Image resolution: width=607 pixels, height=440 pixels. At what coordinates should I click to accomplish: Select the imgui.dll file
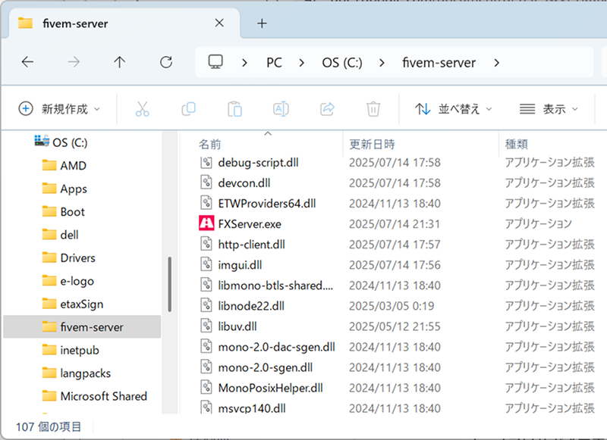click(x=240, y=264)
